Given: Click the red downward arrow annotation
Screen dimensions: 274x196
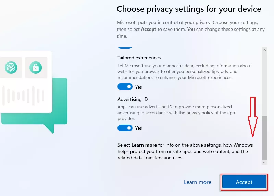Looking at the screenshot, I should (x=252, y=117).
